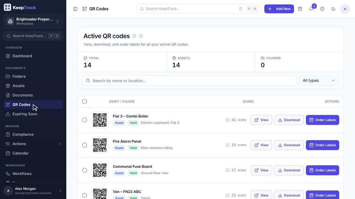Viewport: 355px width, 199px height.
Task: Order labels for Van – FN22 ABC
Action: [322, 195]
